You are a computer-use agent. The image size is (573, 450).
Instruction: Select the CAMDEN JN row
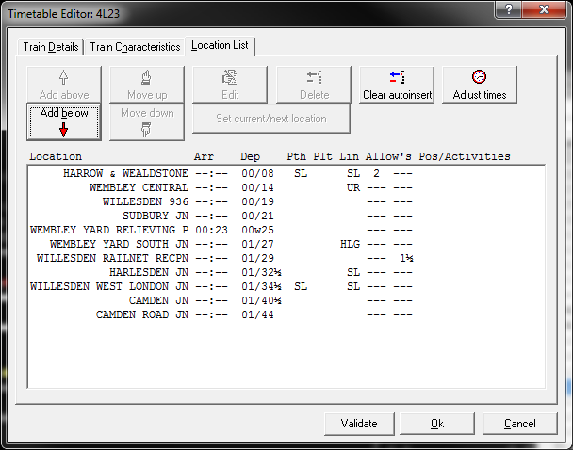286,300
